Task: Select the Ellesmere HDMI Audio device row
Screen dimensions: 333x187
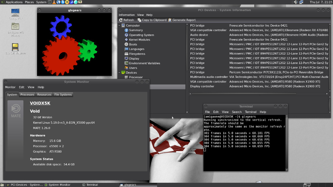Action: tap(259, 35)
